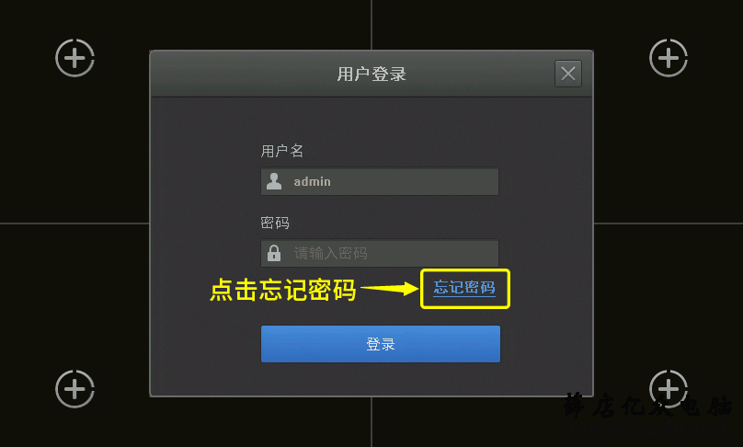Select the empty top-left video pane background
Viewport: 743px width, 447px height.
pyautogui.click(x=74, y=143)
